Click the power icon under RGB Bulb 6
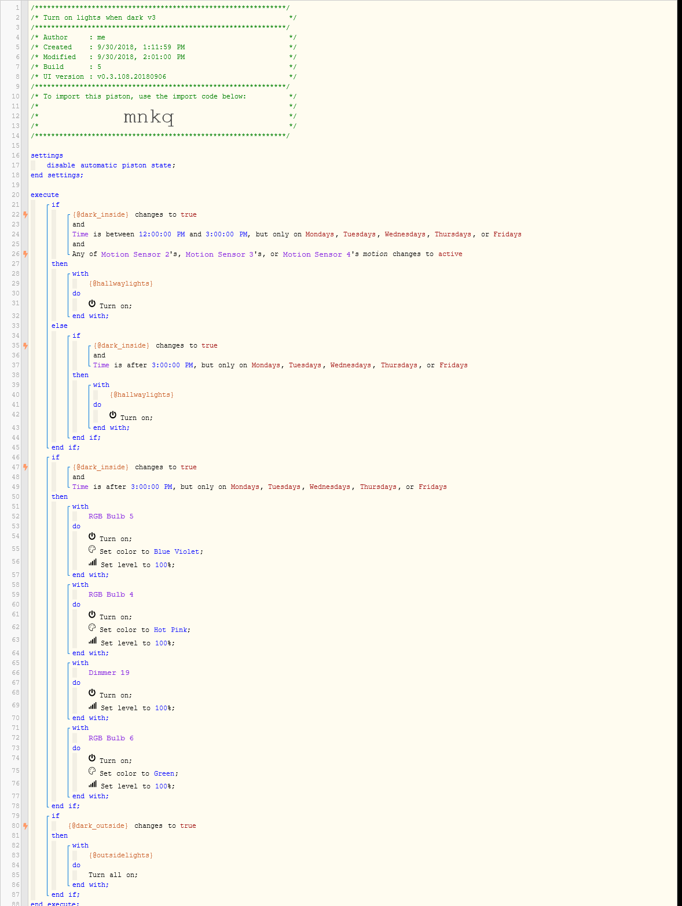This screenshot has height=906, width=682. click(x=92, y=758)
